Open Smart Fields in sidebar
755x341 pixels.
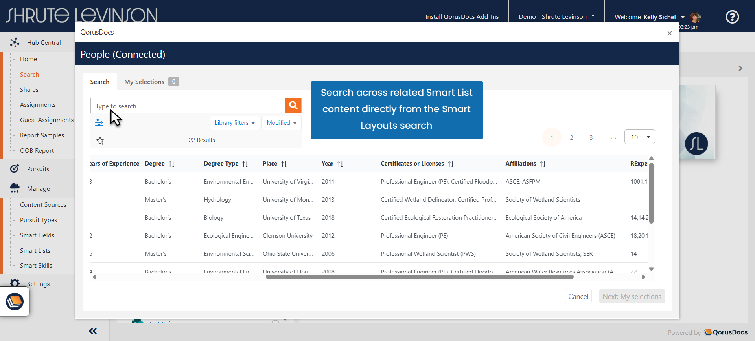pyautogui.click(x=37, y=235)
